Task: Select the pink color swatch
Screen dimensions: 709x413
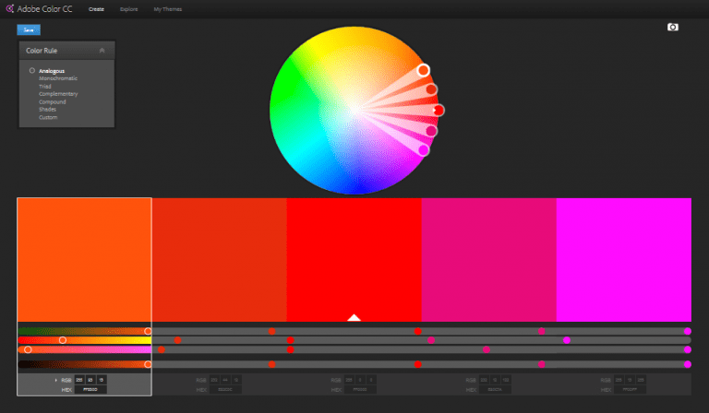Action: point(488,260)
